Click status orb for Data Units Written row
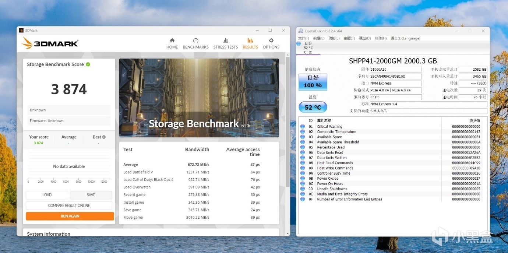The height and width of the screenshot is (253, 508). [x=303, y=158]
